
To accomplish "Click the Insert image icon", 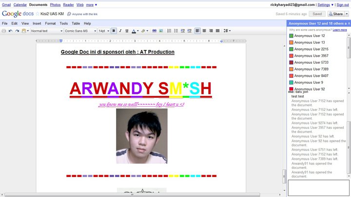I will [161, 31].
